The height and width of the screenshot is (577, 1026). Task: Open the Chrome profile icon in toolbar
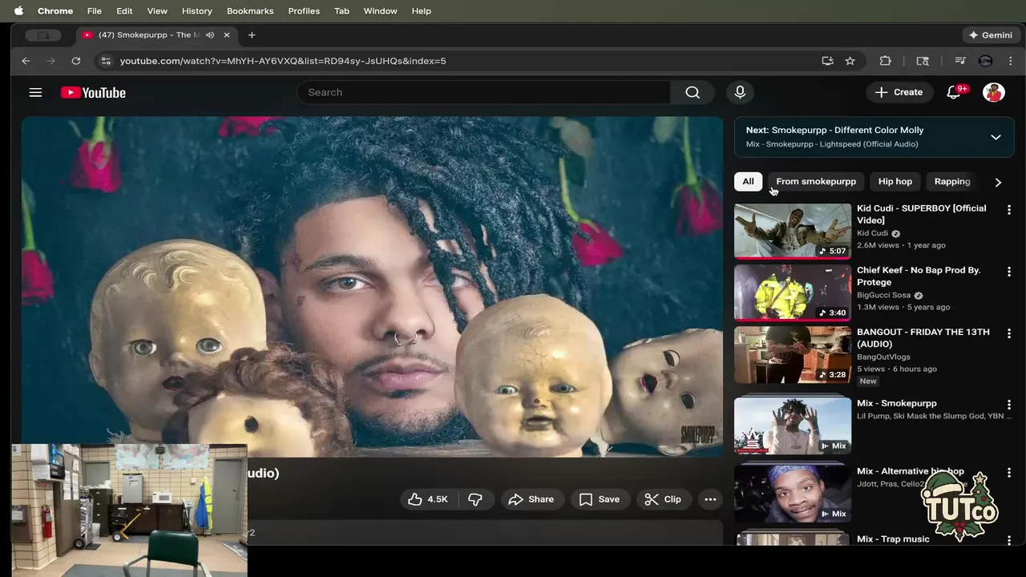[986, 61]
